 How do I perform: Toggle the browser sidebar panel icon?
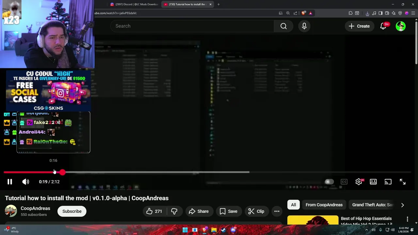380,13
